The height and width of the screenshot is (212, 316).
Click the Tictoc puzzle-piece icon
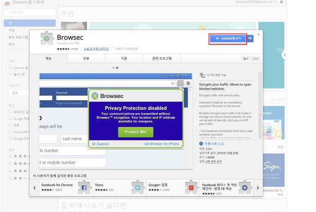[138, 188]
